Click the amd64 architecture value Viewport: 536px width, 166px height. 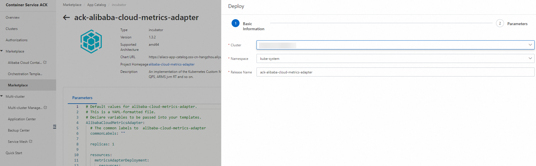pos(154,45)
